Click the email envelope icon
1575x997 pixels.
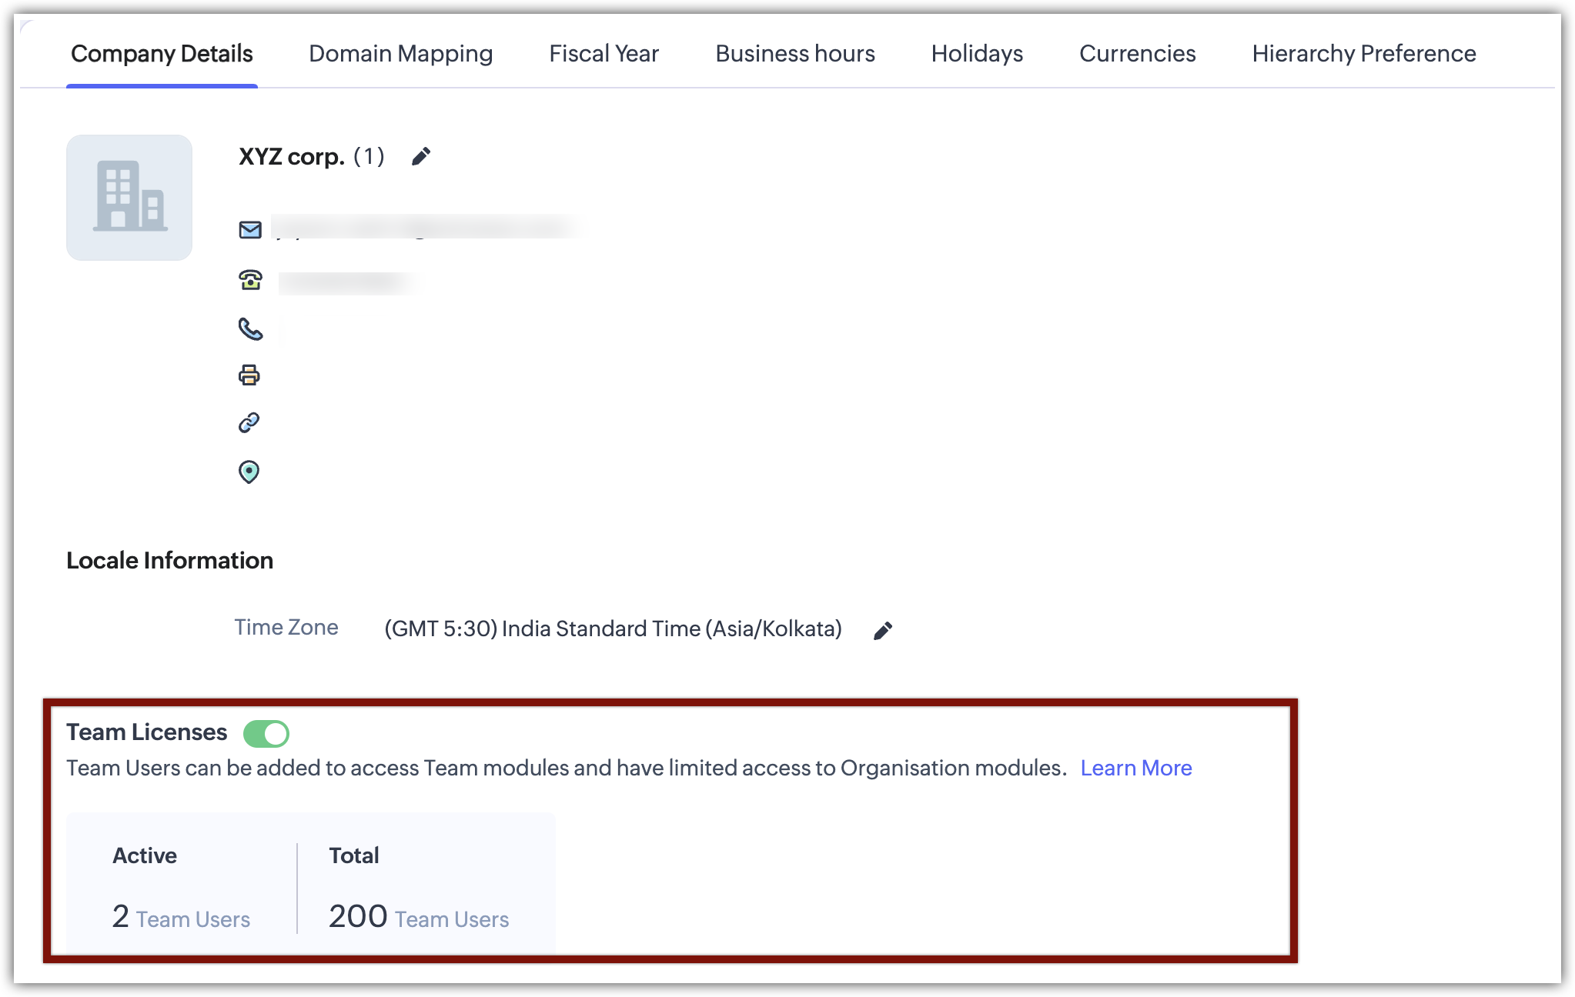250,230
